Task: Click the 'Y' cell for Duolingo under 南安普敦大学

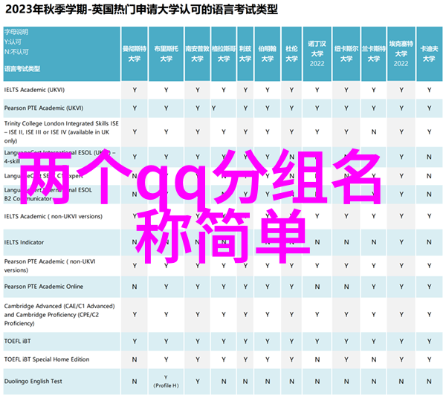Action: (x=198, y=381)
